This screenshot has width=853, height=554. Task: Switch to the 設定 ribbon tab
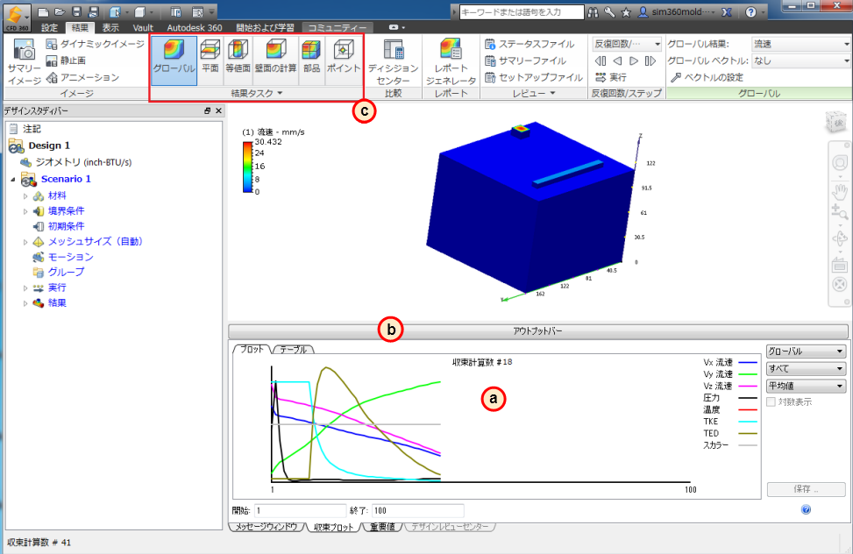(49, 28)
